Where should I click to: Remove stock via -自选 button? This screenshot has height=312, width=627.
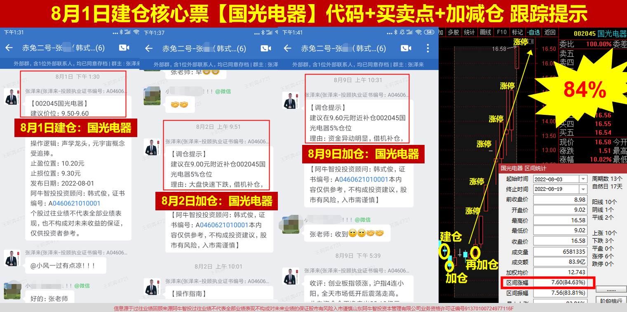[533, 32]
